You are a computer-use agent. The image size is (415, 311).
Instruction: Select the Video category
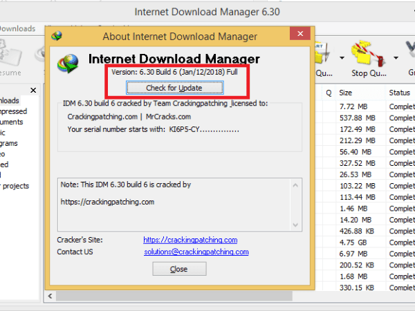pos(2,154)
